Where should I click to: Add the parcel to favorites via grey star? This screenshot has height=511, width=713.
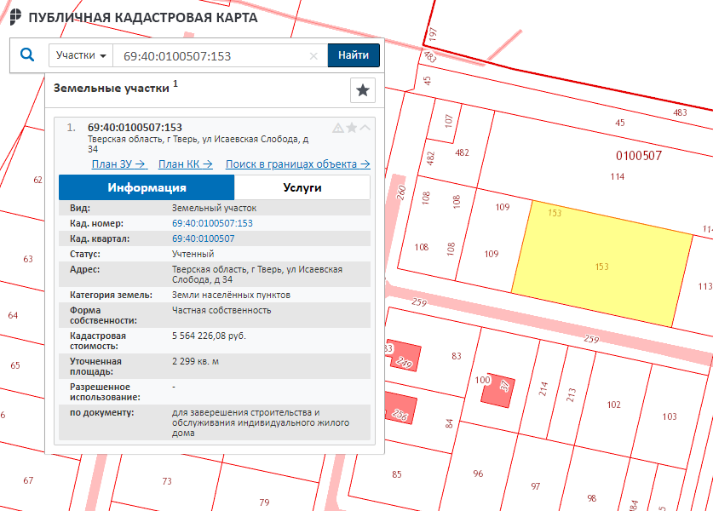pyautogui.click(x=352, y=128)
